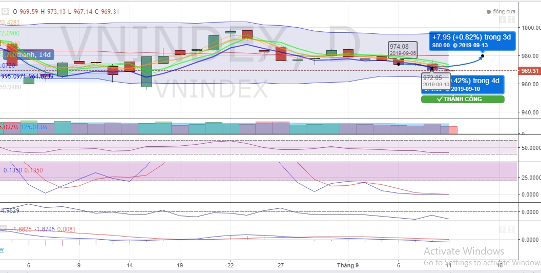Close the MACD indicator with X icon

[x=3, y=228]
